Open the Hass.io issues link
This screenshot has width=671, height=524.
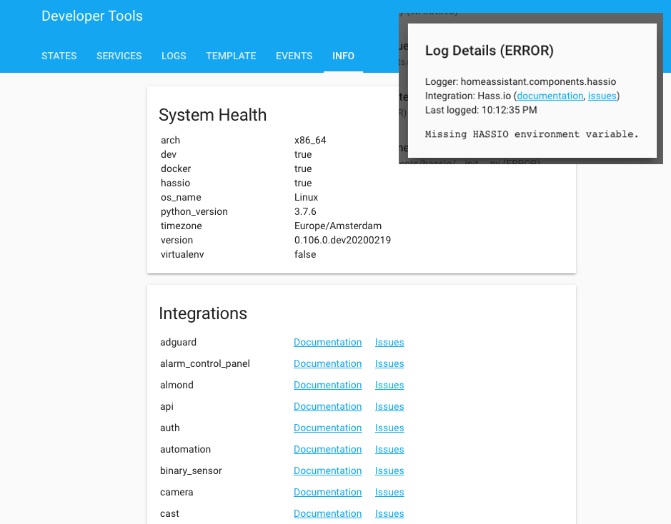point(602,96)
